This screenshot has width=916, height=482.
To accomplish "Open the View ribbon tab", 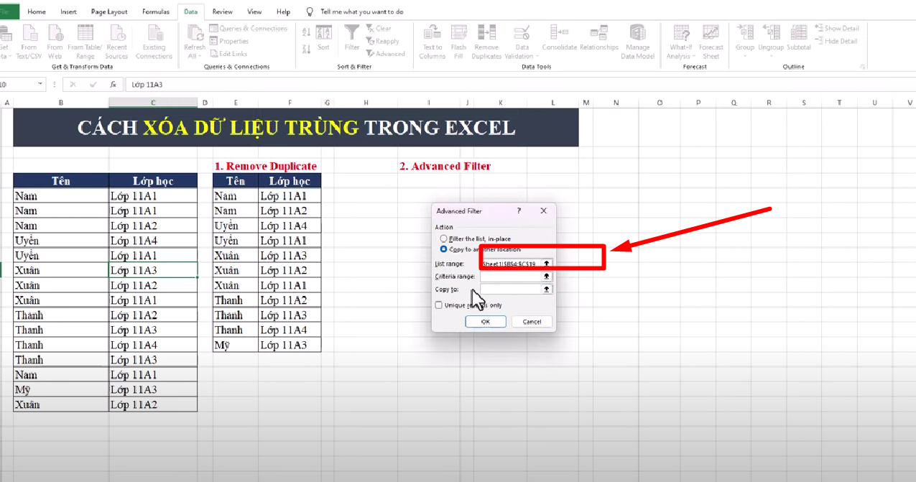I will tap(254, 11).
